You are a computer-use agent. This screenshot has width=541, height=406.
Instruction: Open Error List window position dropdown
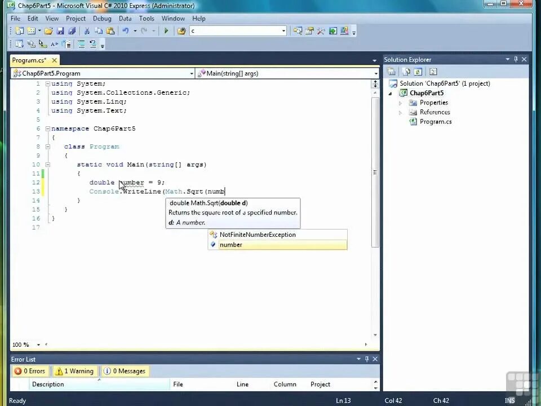click(358, 359)
